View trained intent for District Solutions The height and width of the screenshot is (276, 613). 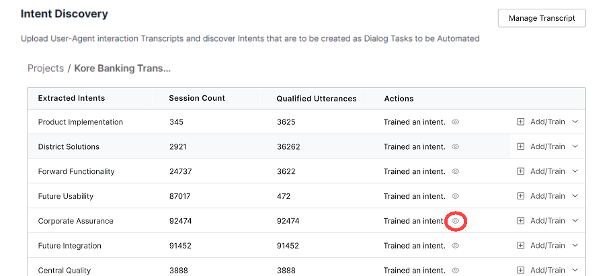click(455, 147)
